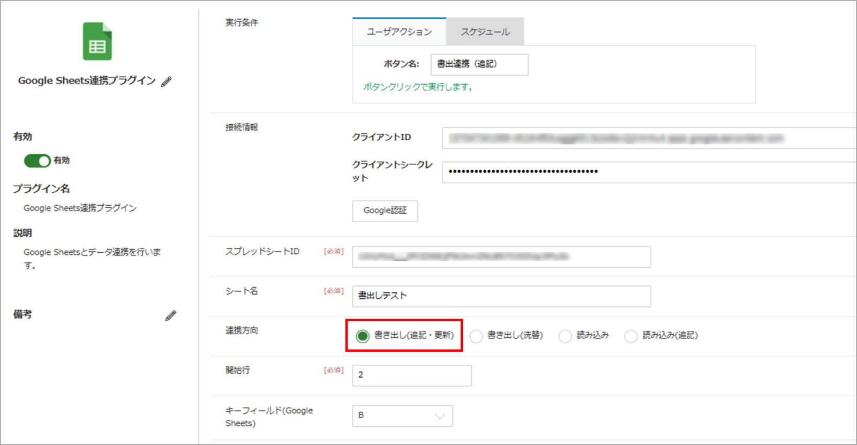Switch to the ユーザアクション tab

click(399, 32)
